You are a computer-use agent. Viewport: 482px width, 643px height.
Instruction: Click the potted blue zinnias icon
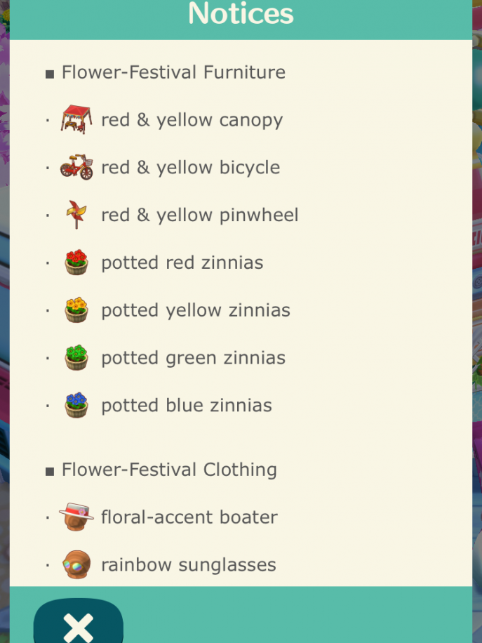76,405
